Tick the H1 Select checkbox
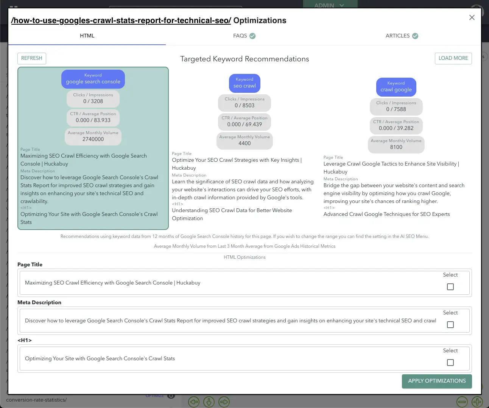The image size is (489, 408). pyautogui.click(x=450, y=363)
